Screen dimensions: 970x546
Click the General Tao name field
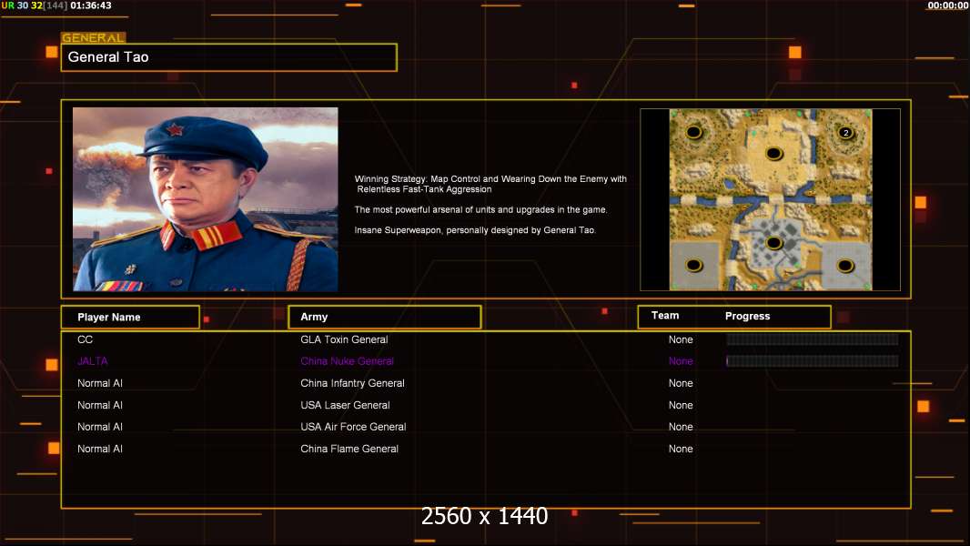tap(229, 57)
